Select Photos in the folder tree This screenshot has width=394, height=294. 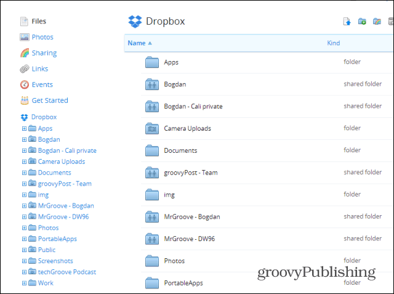(x=48, y=228)
